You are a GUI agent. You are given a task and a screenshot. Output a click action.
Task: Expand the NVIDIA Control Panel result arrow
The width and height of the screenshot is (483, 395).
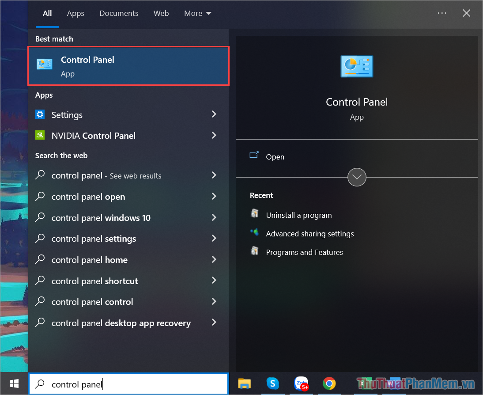(x=214, y=135)
